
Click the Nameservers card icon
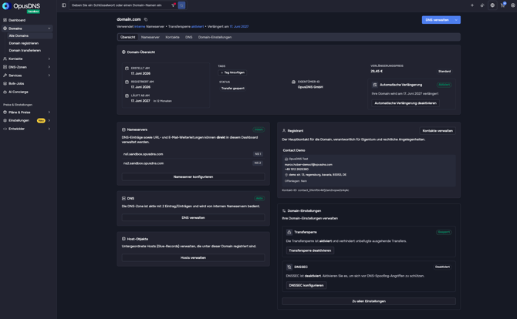pos(123,129)
